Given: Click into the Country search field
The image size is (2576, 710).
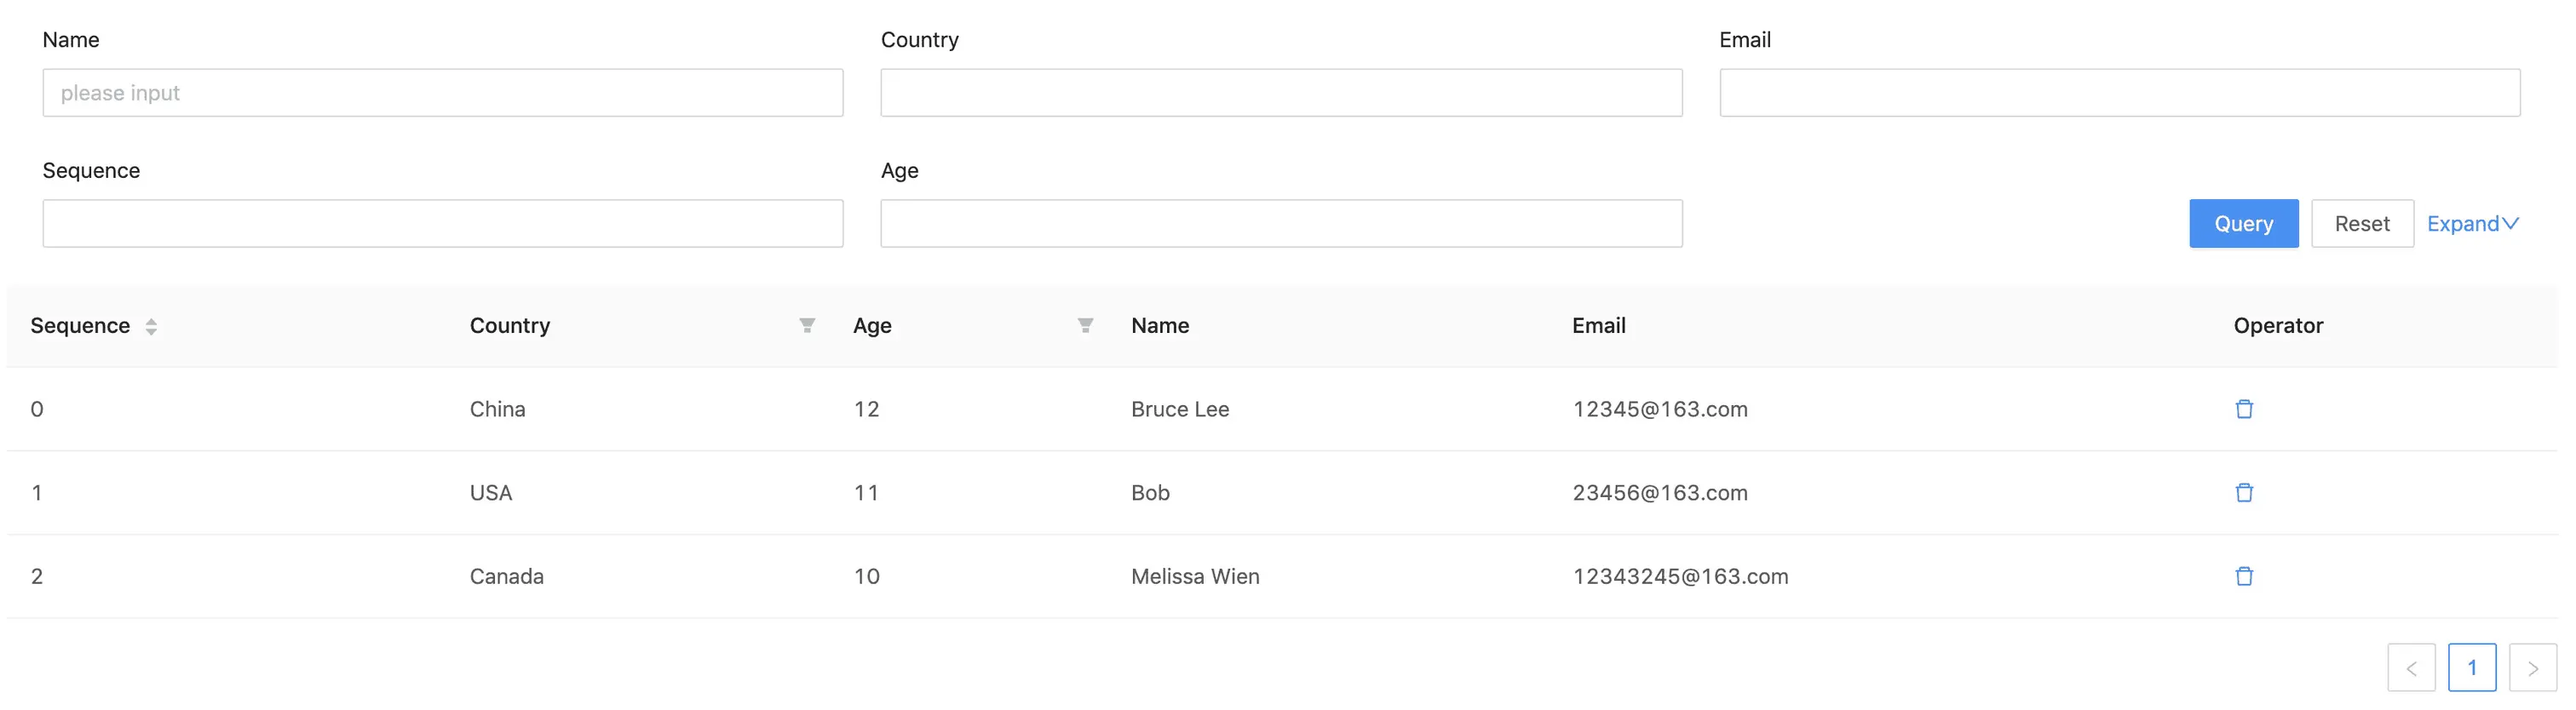Looking at the screenshot, I should point(1280,93).
